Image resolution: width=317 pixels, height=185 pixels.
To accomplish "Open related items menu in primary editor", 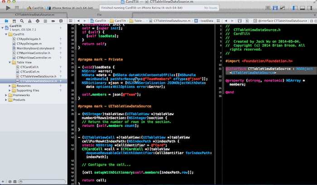I will coord(71,21).
